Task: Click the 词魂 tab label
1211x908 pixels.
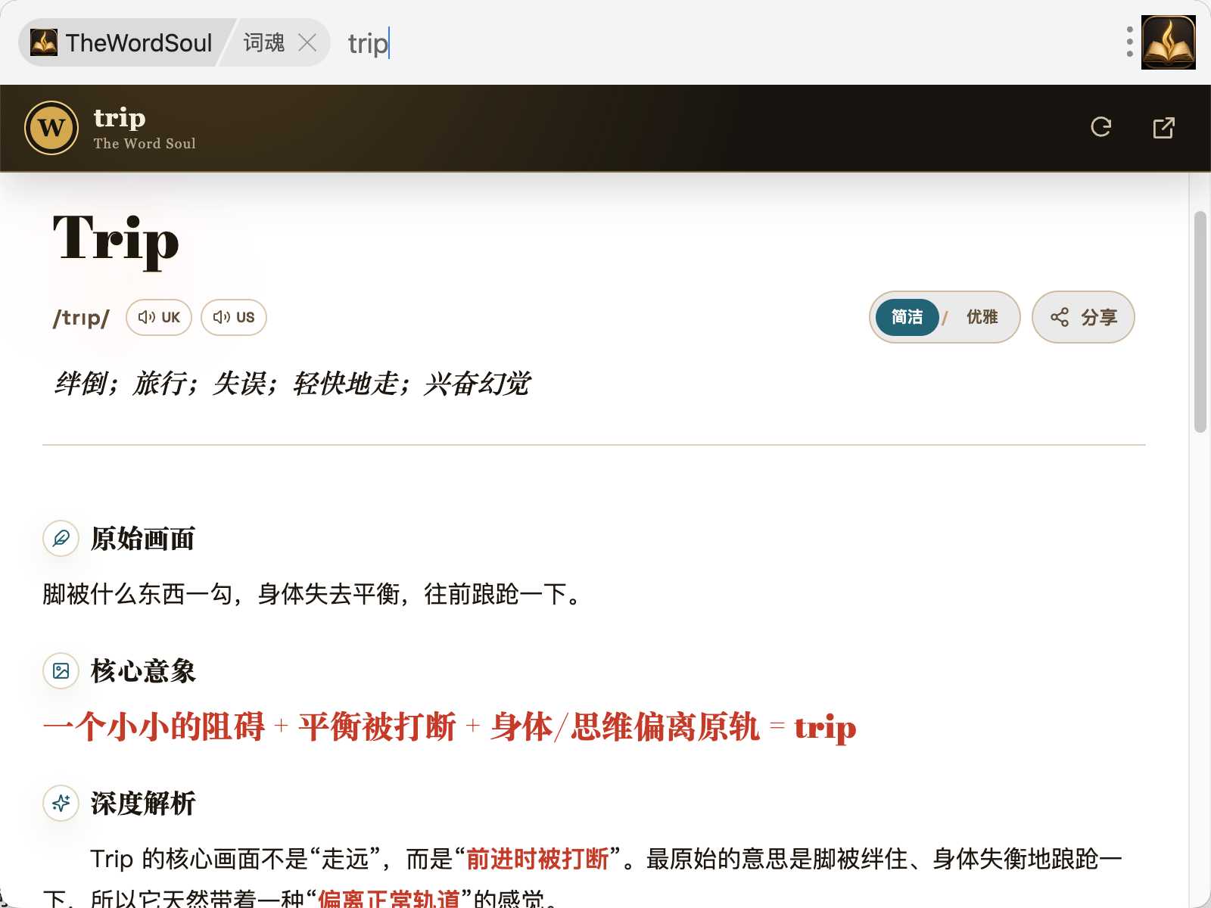Action: pos(263,42)
